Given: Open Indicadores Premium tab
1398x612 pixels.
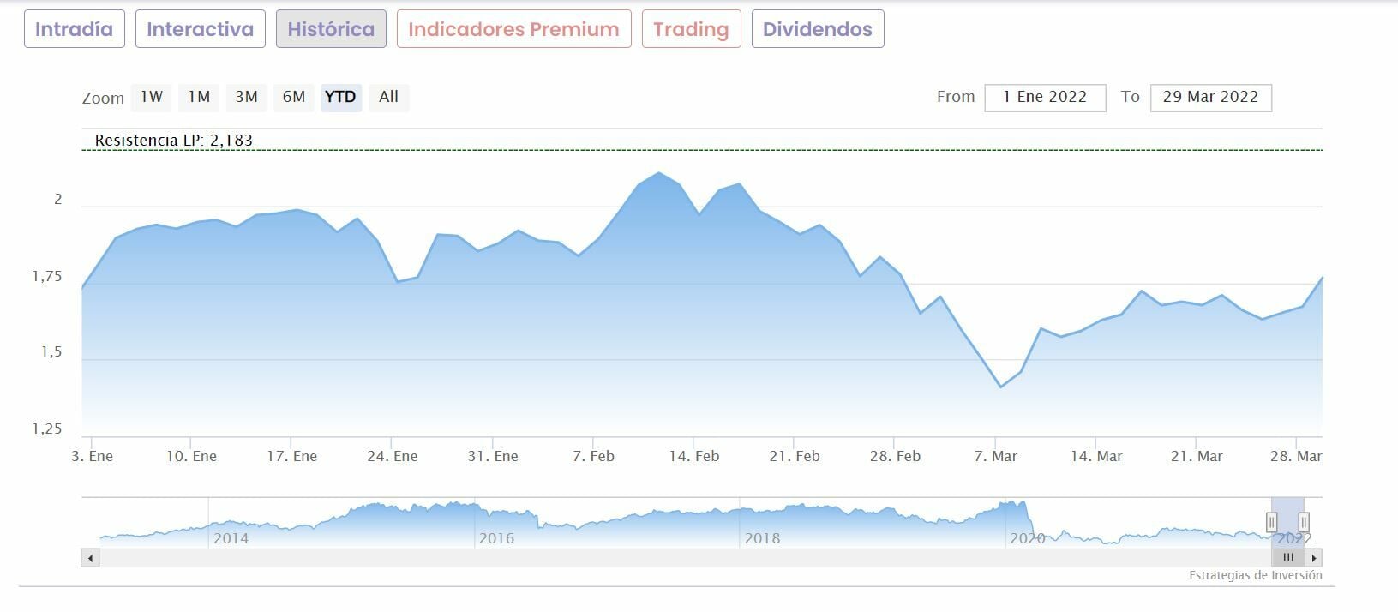Looking at the screenshot, I should pyautogui.click(x=513, y=29).
